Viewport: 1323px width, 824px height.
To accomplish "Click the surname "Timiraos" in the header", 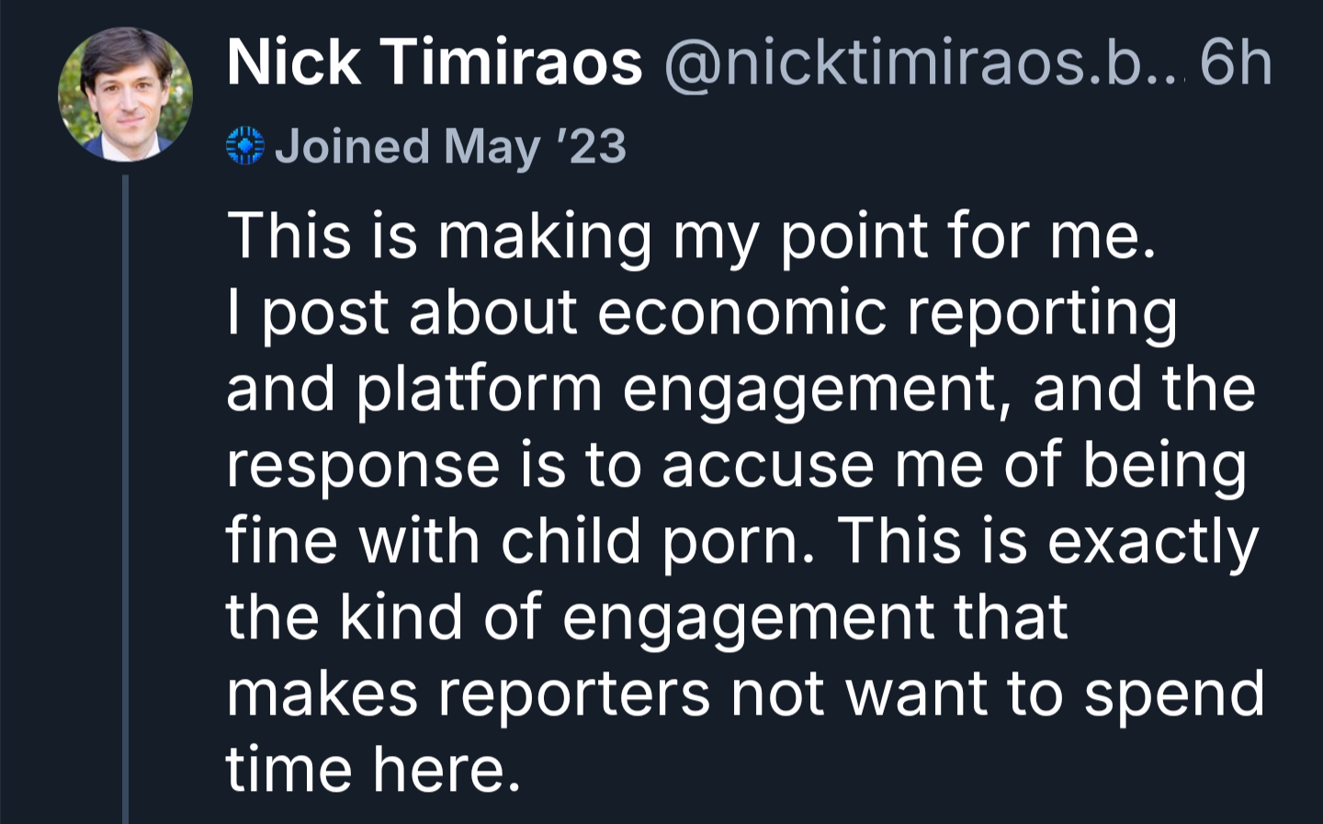I will click(512, 63).
